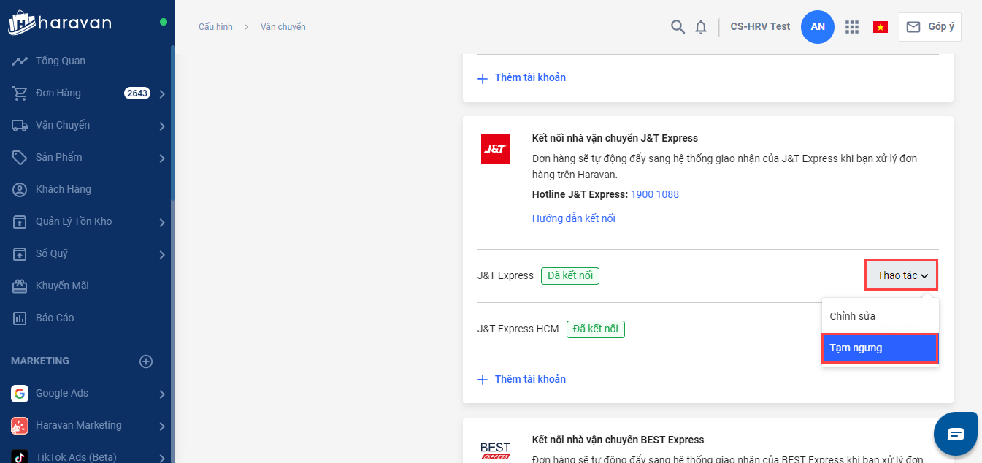Open the notifications bell
The height and width of the screenshot is (463, 982).
click(701, 27)
